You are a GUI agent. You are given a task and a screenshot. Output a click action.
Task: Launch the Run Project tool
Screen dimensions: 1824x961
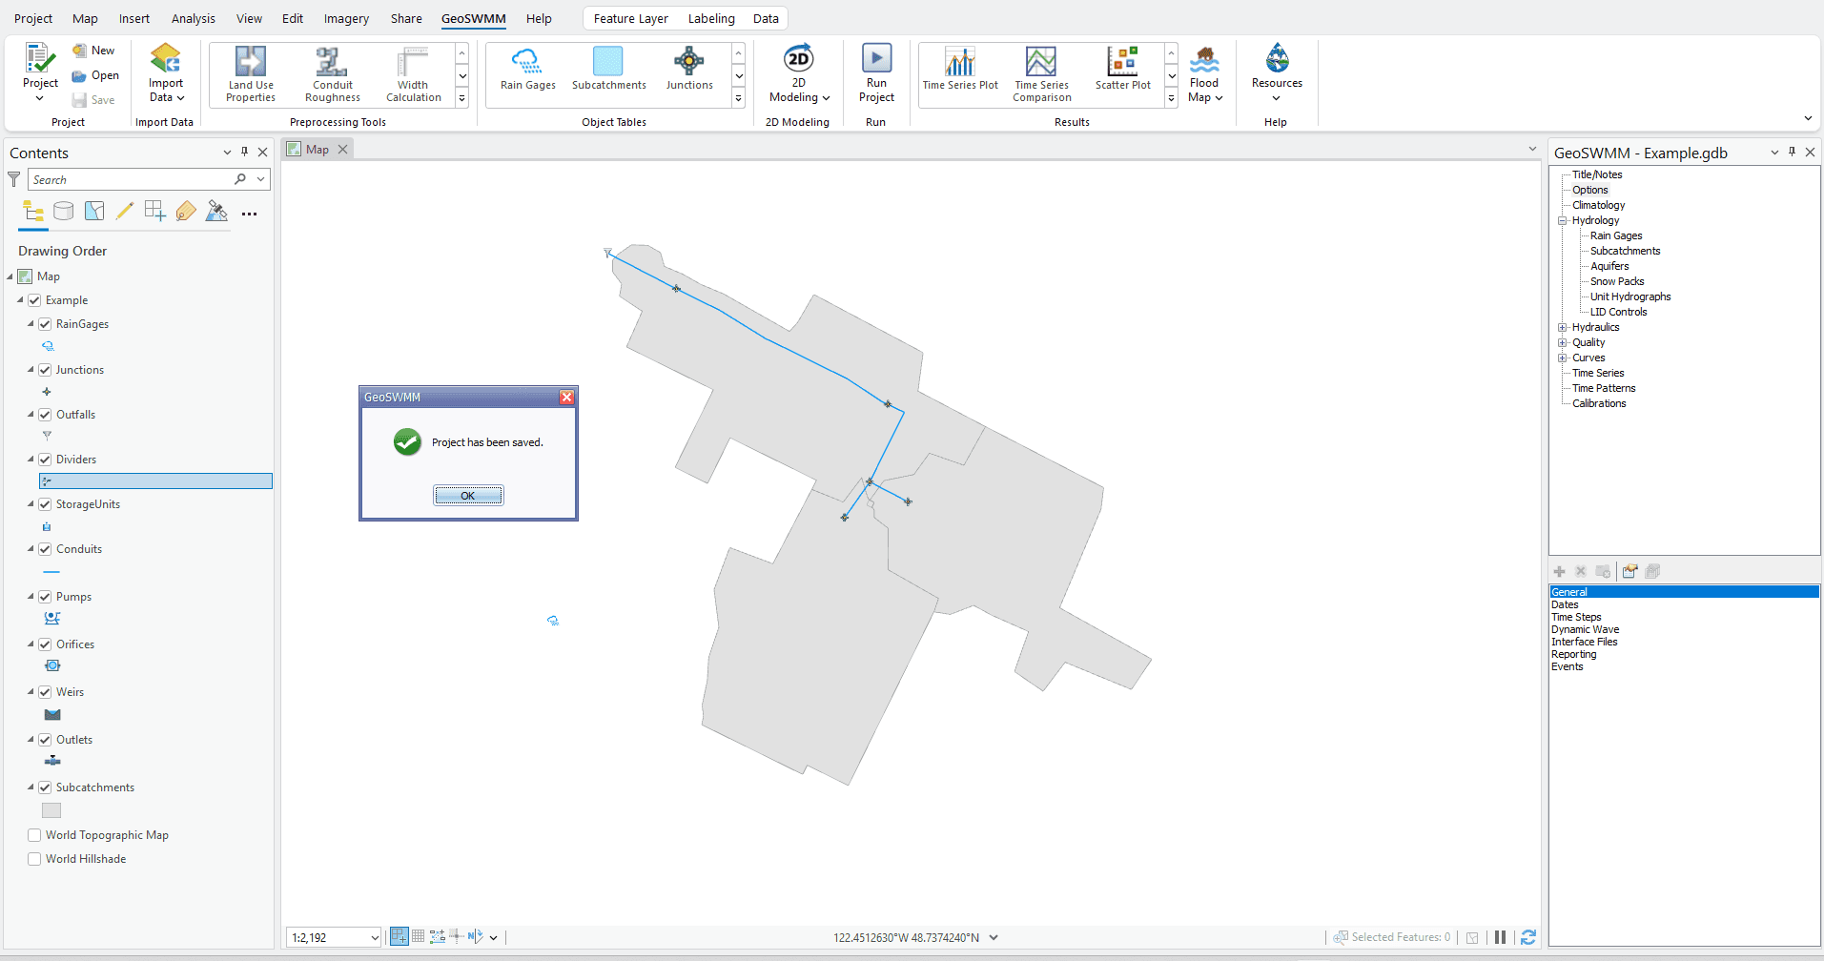[875, 72]
